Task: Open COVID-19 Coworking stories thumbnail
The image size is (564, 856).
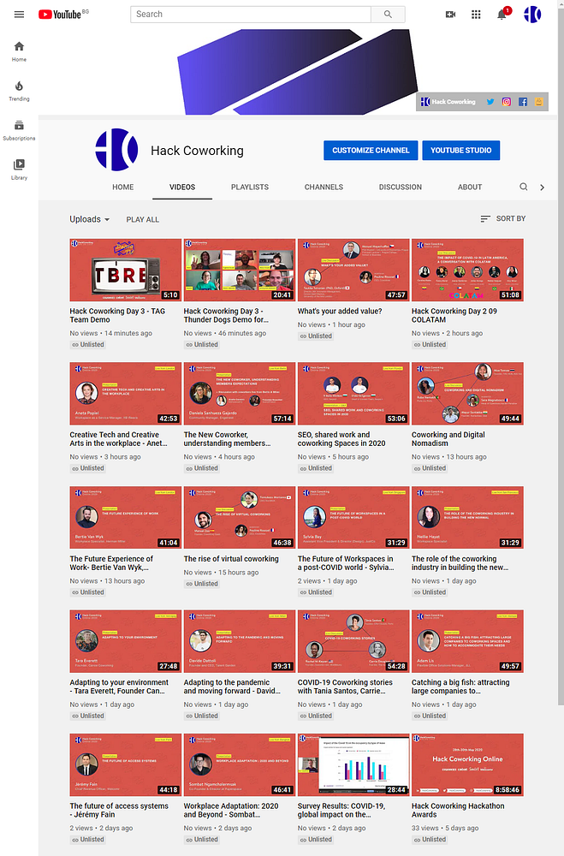Action: click(x=353, y=641)
